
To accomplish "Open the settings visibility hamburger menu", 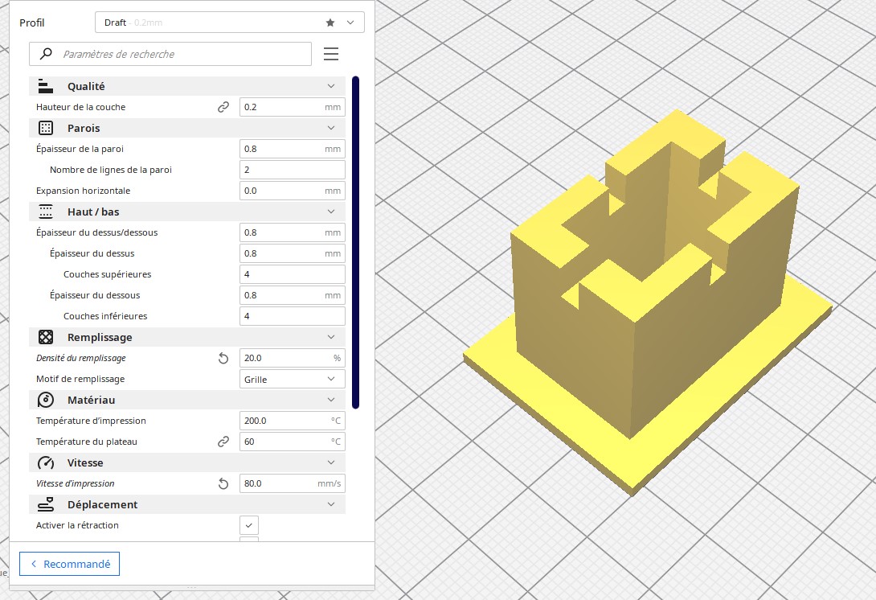I will 331,54.
